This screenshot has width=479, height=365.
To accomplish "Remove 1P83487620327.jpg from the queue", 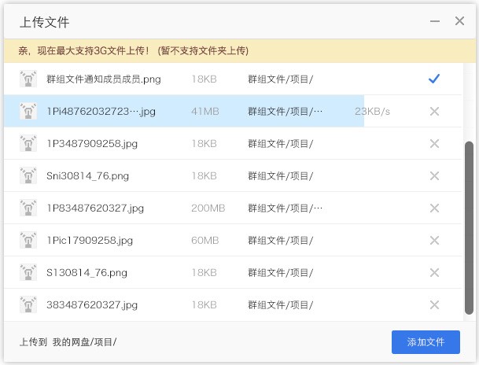I will [434, 208].
